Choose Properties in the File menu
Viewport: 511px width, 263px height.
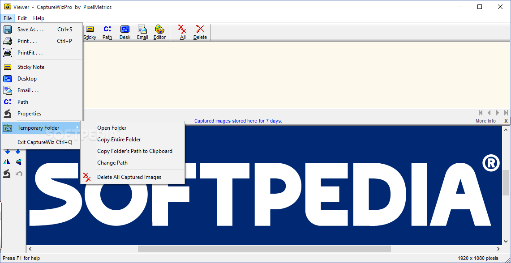click(42, 114)
